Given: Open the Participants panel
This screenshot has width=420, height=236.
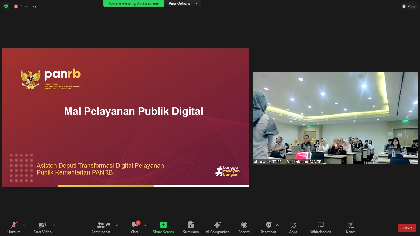Looking at the screenshot, I should [101, 228].
